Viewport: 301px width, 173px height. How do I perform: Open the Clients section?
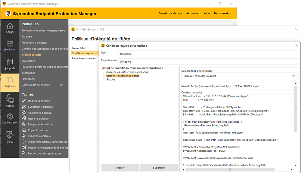coord(10,101)
